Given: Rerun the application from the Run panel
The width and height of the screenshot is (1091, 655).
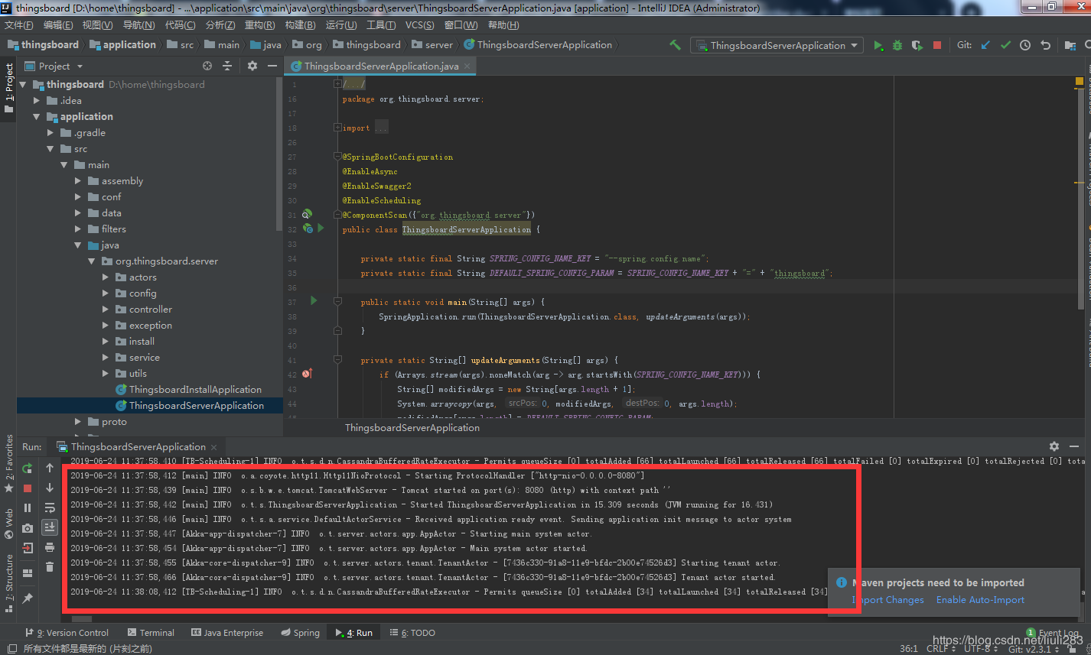Looking at the screenshot, I should (x=28, y=469).
